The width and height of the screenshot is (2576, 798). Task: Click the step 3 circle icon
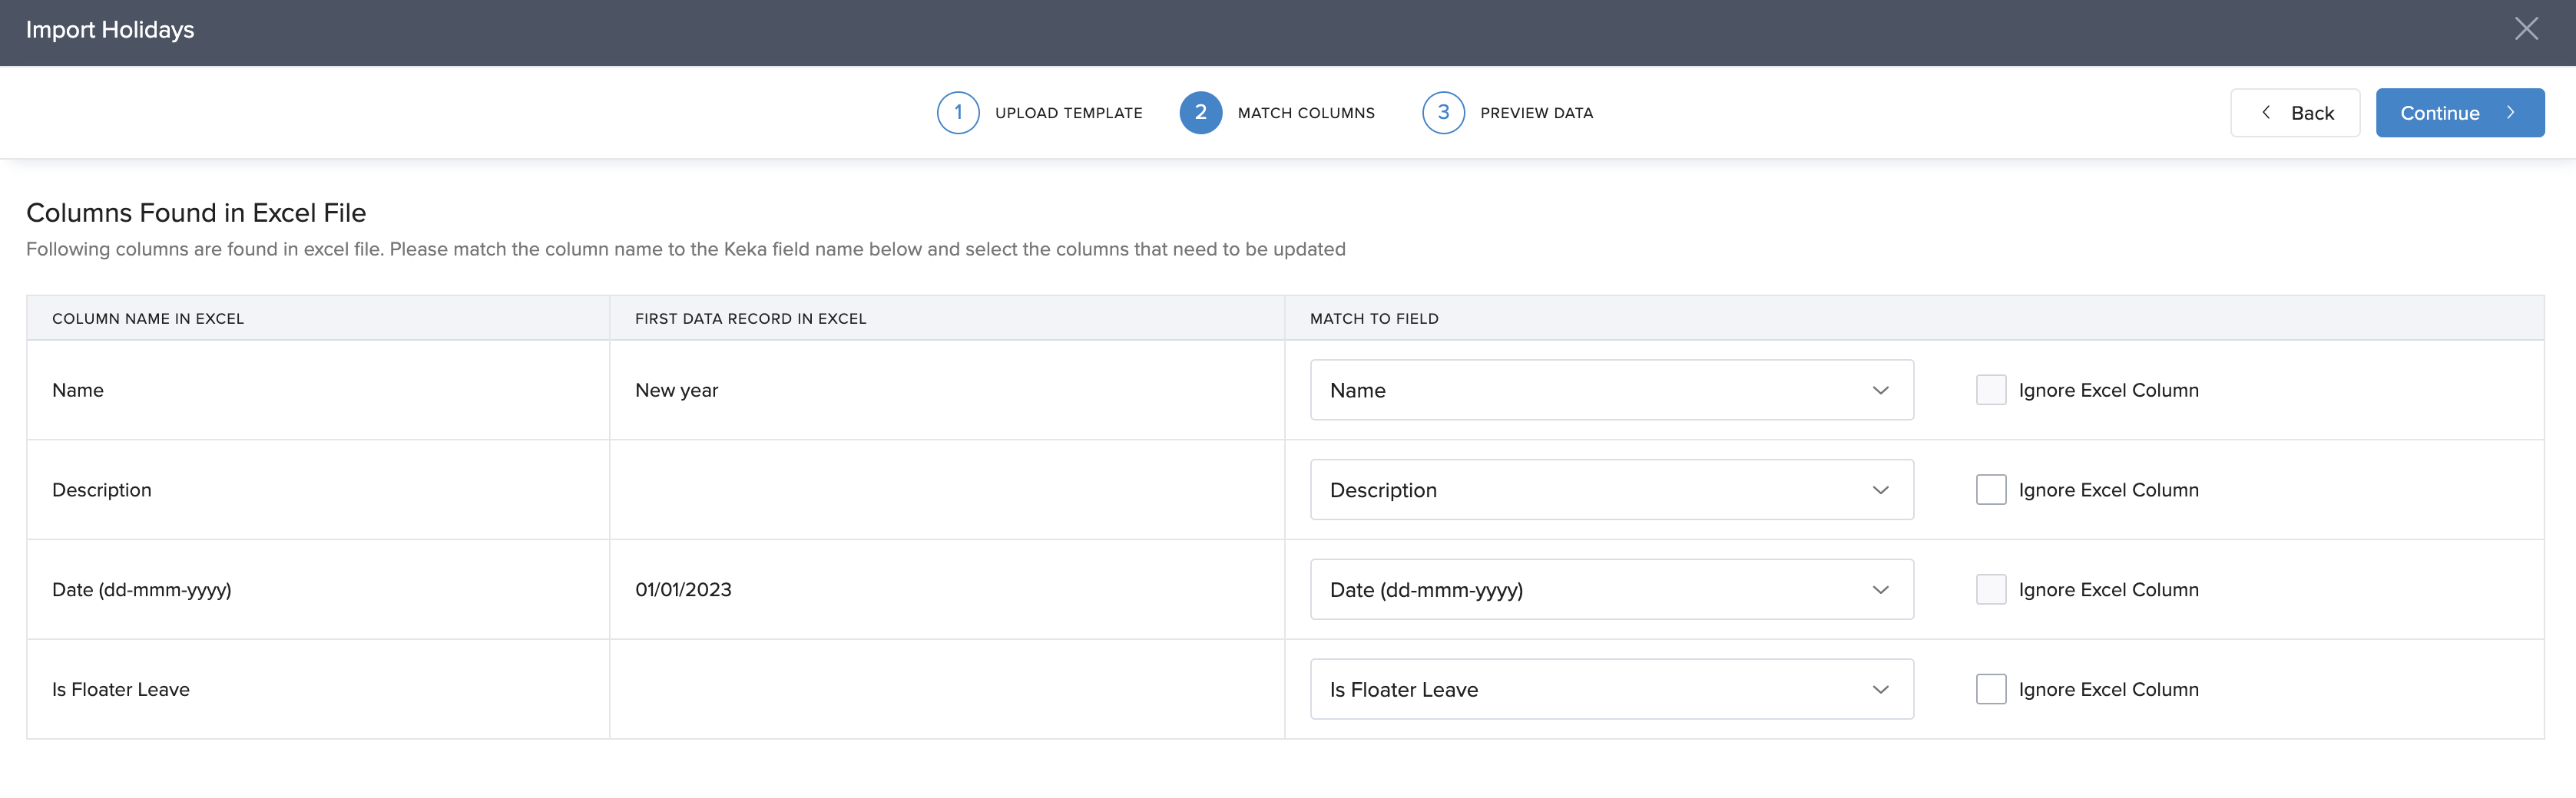[1442, 113]
